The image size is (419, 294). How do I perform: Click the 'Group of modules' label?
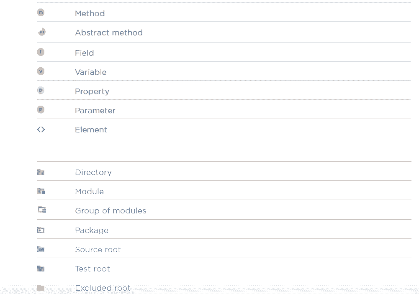(111, 211)
